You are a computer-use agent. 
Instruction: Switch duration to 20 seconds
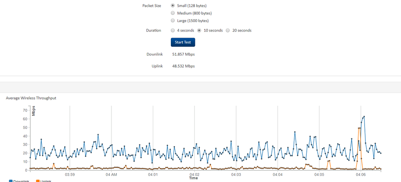pos(228,30)
